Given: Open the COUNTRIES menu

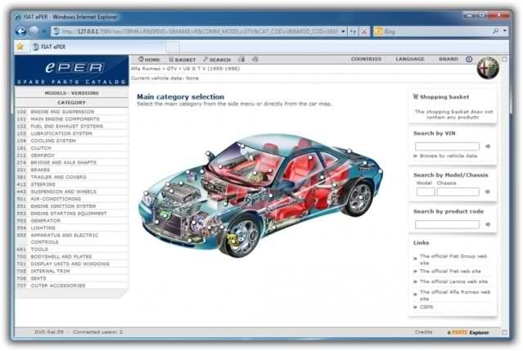Looking at the screenshot, I should point(366,59).
